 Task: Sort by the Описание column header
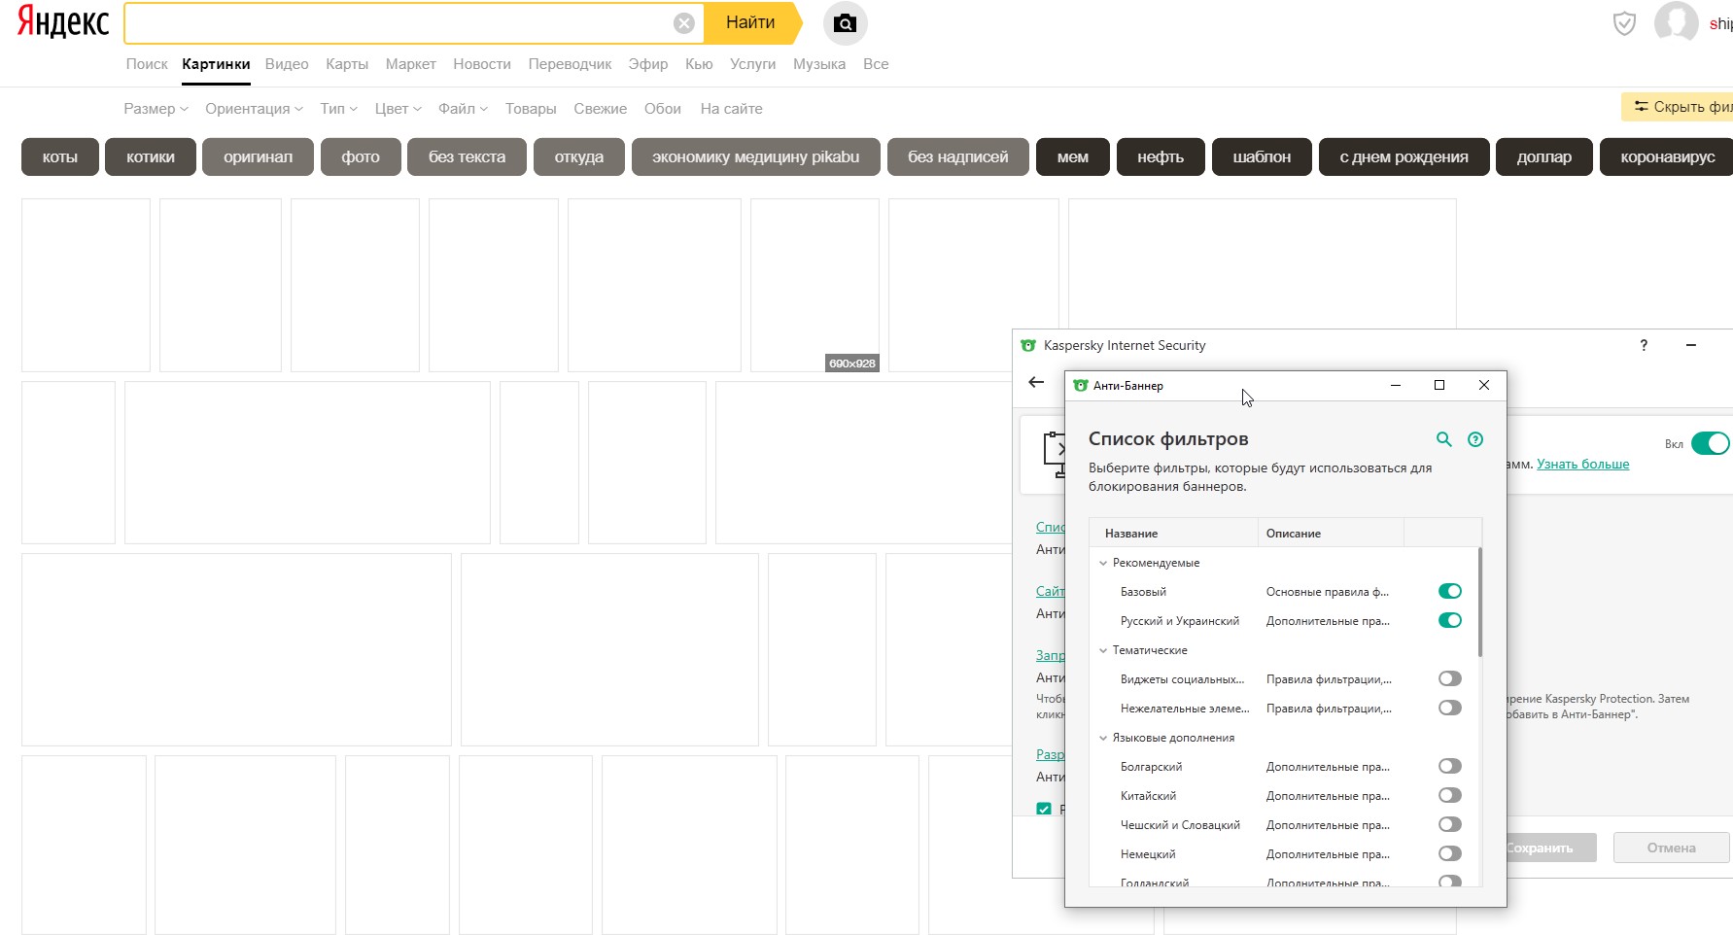click(x=1332, y=534)
